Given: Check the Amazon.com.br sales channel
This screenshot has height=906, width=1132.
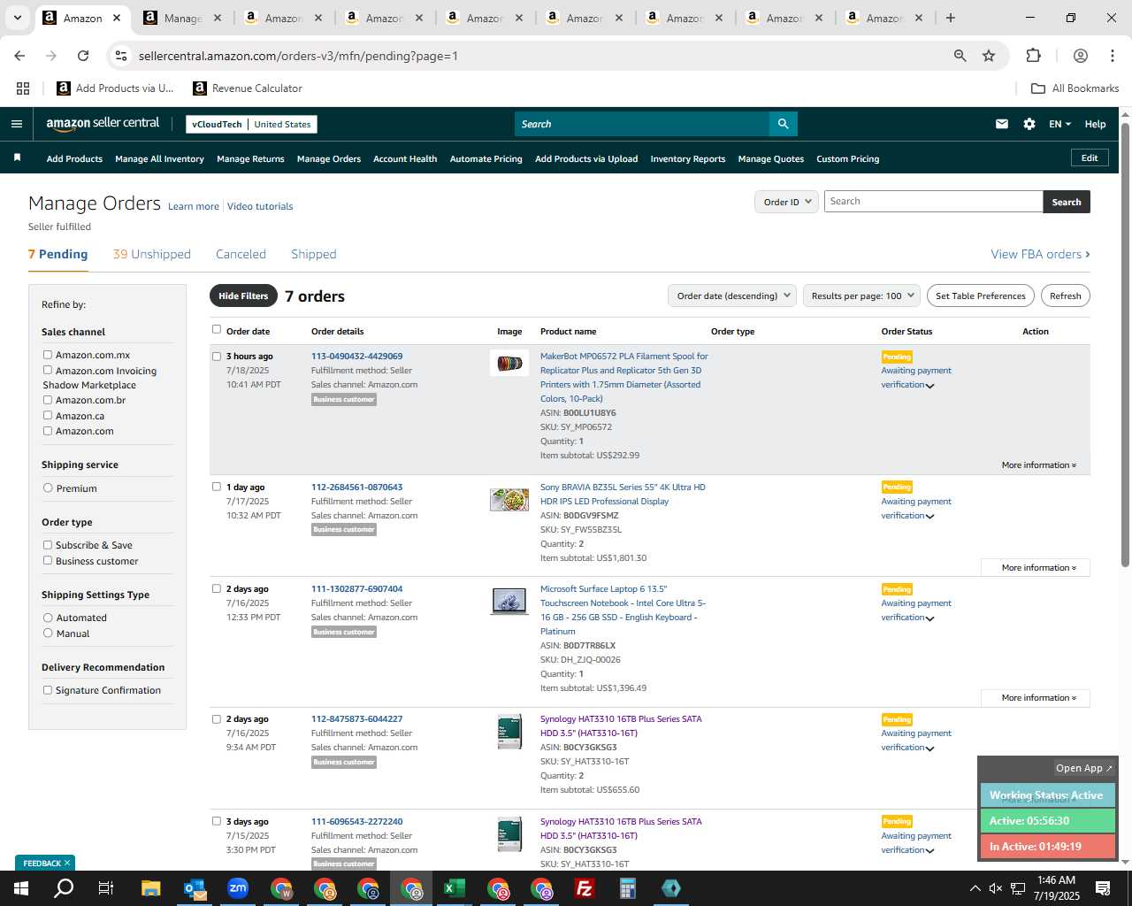Looking at the screenshot, I should coord(48,400).
